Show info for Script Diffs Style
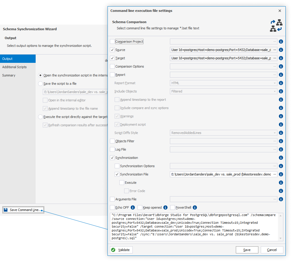The image size is (297, 262). click(x=281, y=133)
